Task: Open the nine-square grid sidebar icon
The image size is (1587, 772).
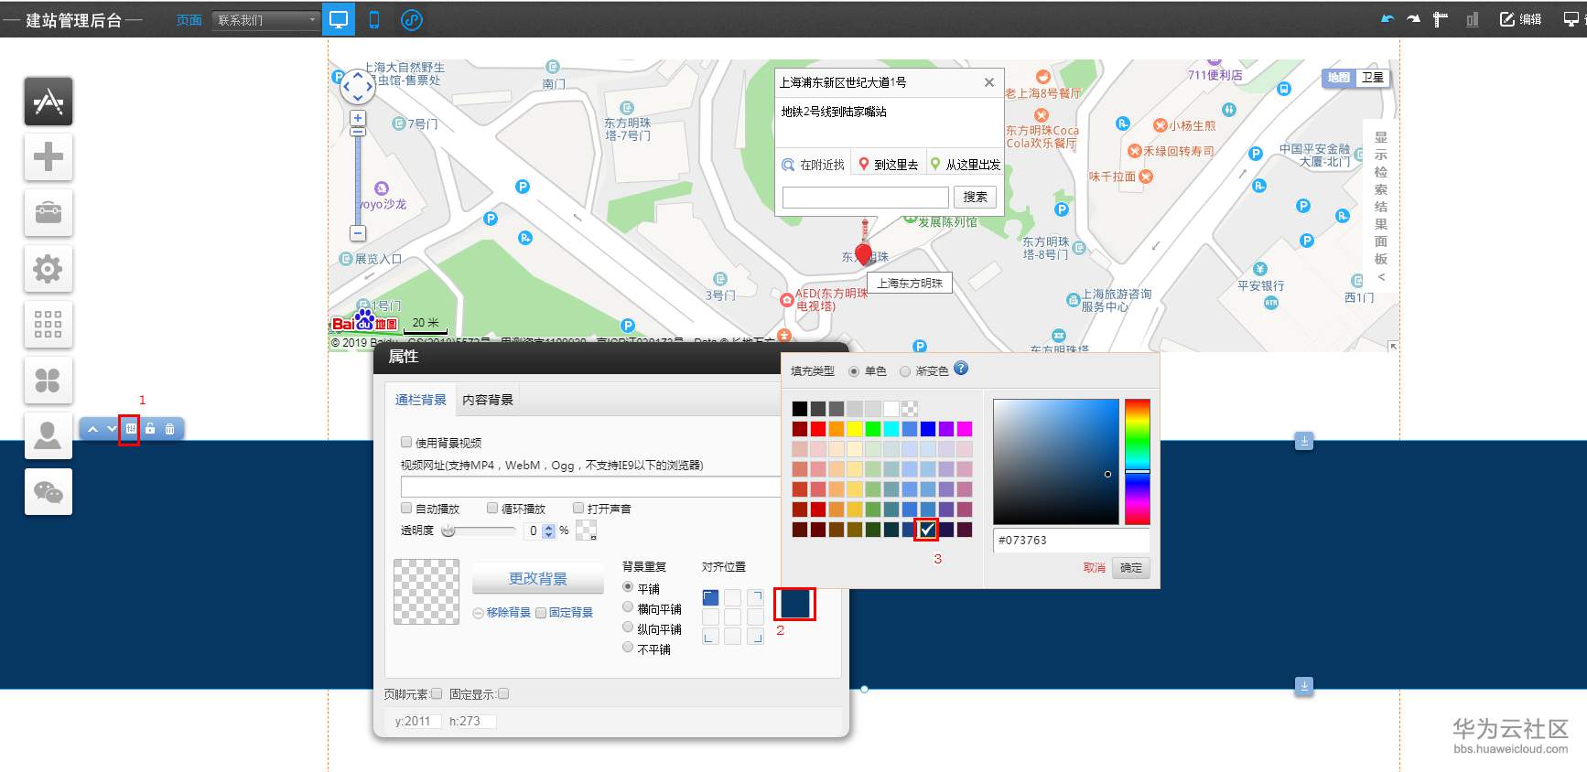Action: [49, 325]
